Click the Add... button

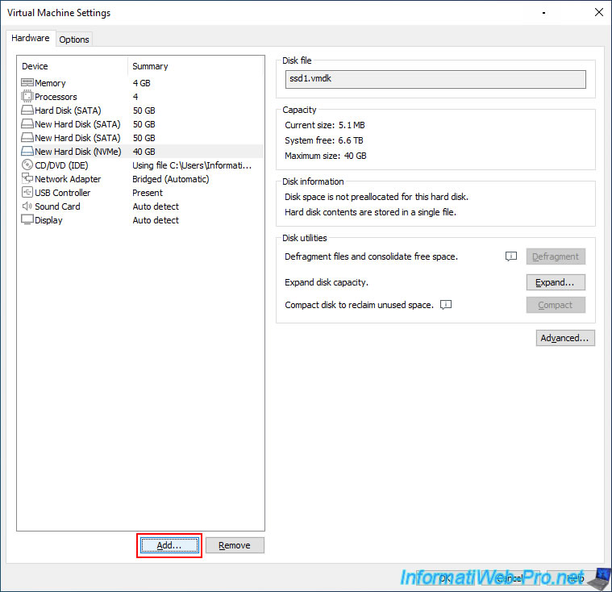pyautogui.click(x=169, y=545)
